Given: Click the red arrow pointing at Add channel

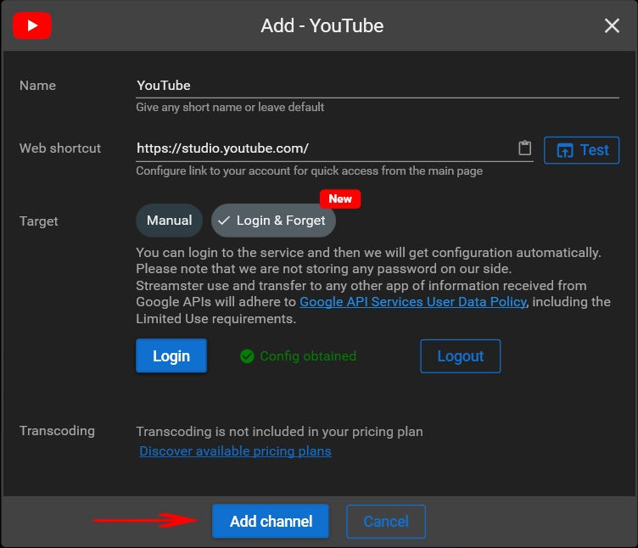Looking at the screenshot, I should click(x=144, y=521).
